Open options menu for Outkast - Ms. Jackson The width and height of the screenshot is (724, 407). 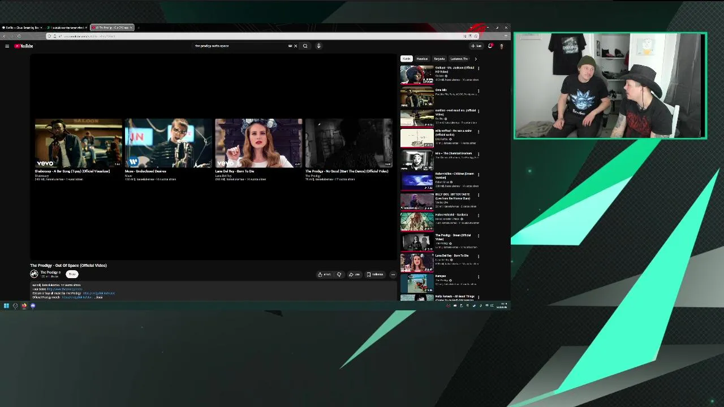[x=479, y=68]
